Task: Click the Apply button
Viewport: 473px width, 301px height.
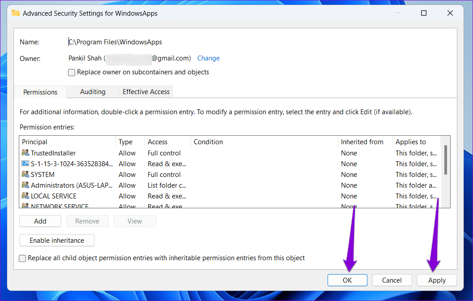Action: (437, 280)
